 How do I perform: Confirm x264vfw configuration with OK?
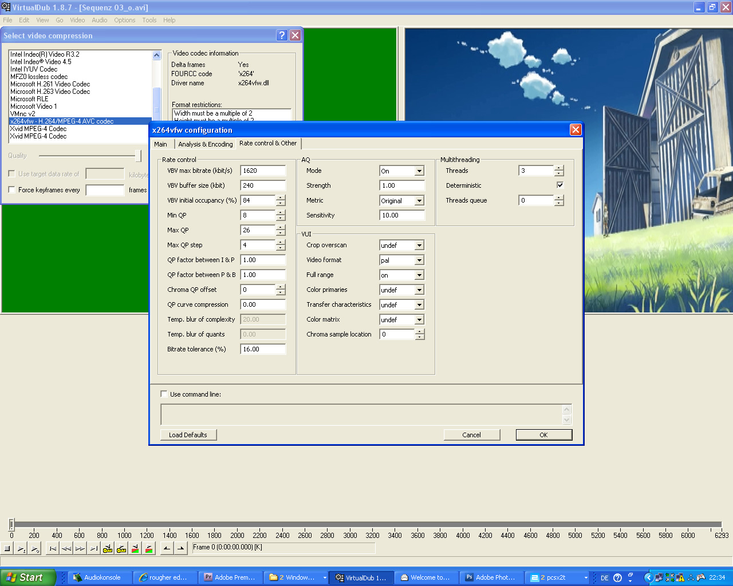pyautogui.click(x=544, y=435)
